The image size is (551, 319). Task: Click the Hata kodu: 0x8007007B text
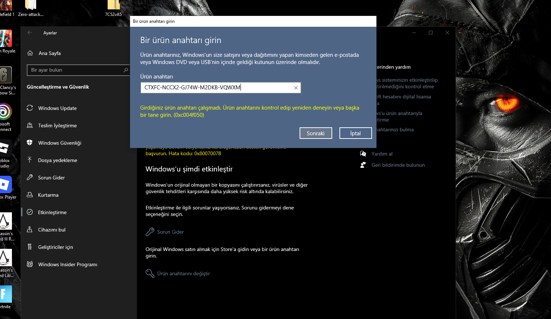click(195, 153)
